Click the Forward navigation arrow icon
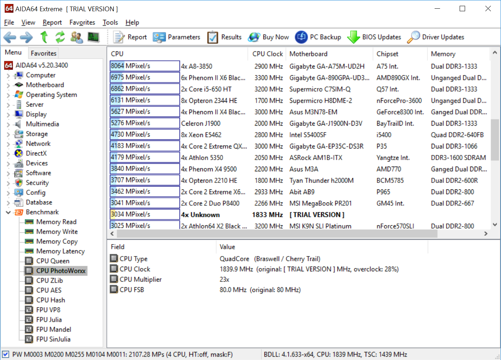This screenshot has height=360, width=501. [26, 37]
